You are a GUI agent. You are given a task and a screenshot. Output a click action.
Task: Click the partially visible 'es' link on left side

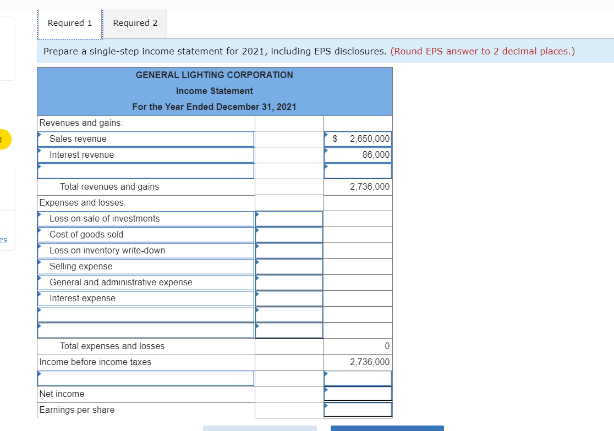(4, 240)
